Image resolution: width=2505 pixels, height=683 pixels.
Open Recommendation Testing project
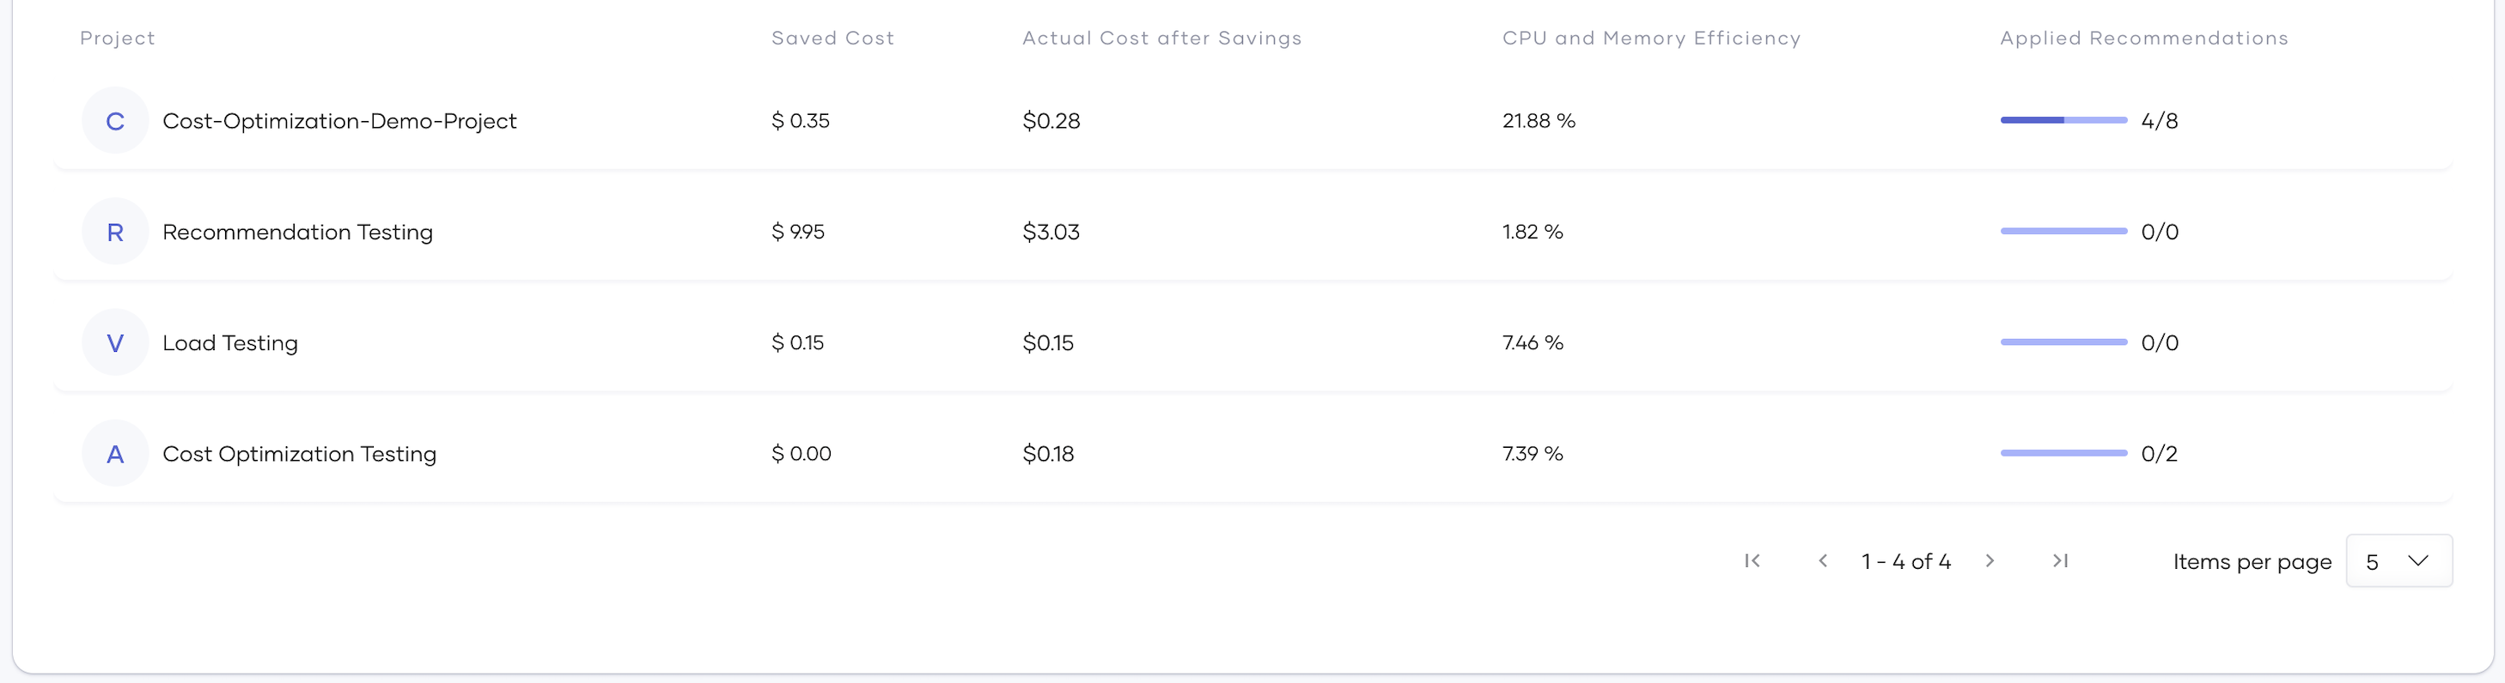[x=297, y=231]
